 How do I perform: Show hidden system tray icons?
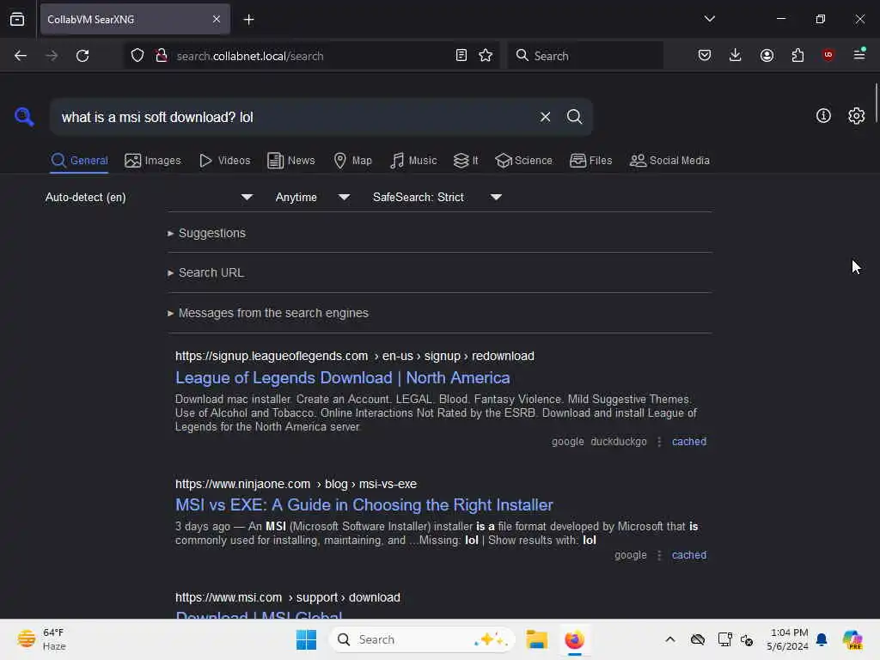click(670, 639)
